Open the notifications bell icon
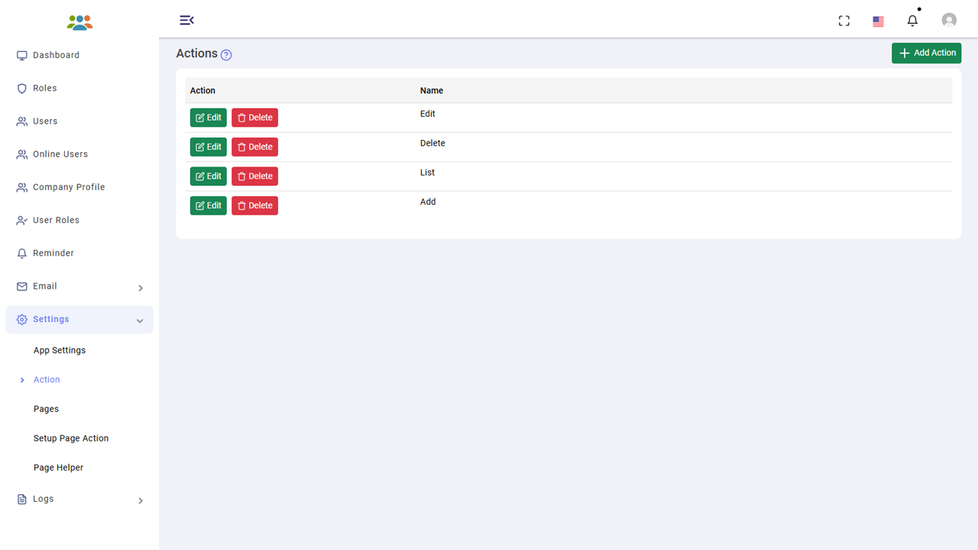Screen dimensions: 978x550 pyautogui.click(x=912, y=21)
